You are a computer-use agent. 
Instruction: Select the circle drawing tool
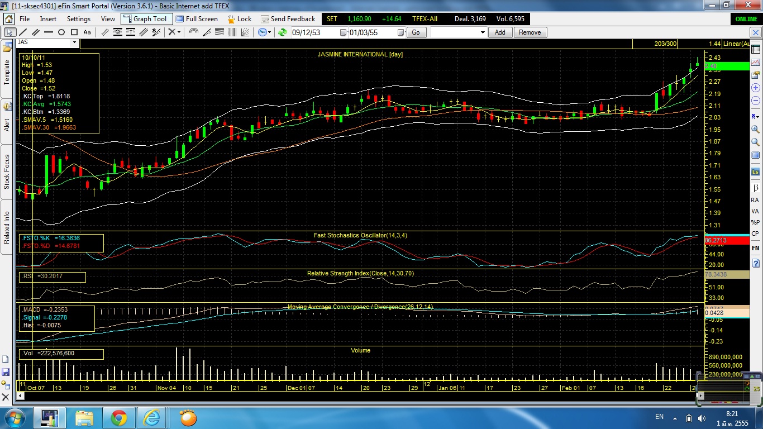click(61, 32)
